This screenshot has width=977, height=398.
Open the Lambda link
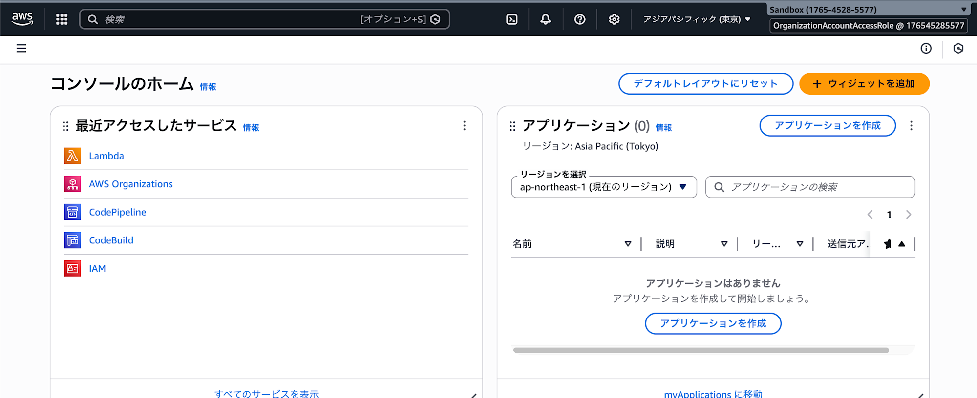[x=106, y=156]
